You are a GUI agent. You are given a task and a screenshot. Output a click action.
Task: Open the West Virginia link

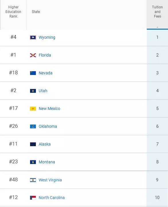tap(50, 180)
